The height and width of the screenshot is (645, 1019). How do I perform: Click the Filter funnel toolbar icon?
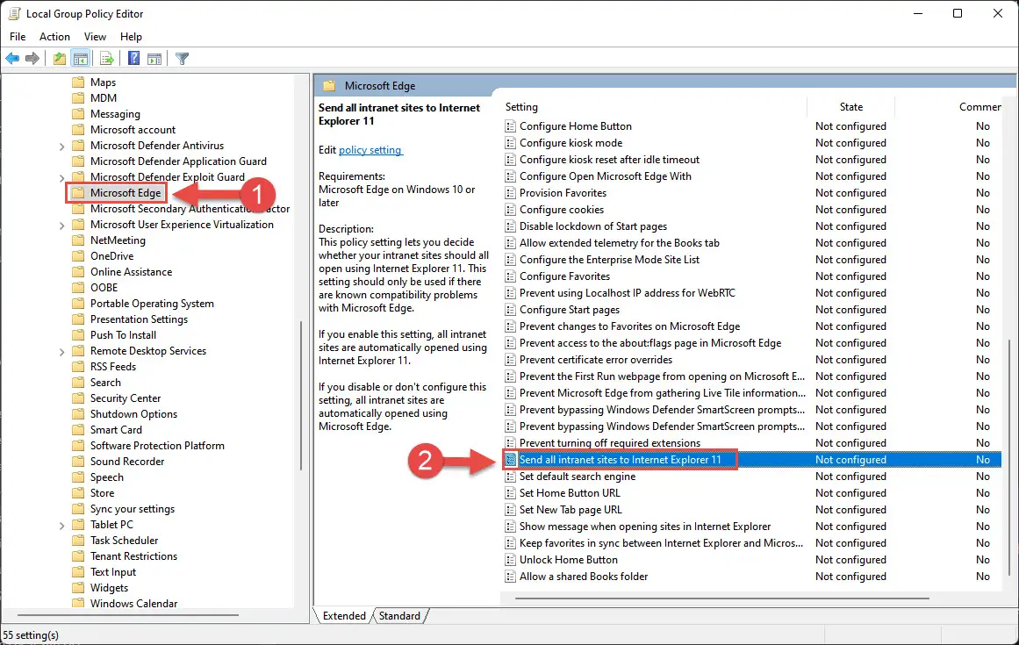[x=182, y=59]
